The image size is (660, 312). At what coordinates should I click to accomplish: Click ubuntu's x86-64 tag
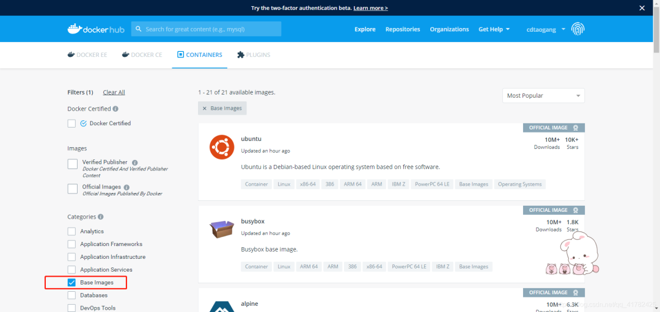(x=308, y=184)
